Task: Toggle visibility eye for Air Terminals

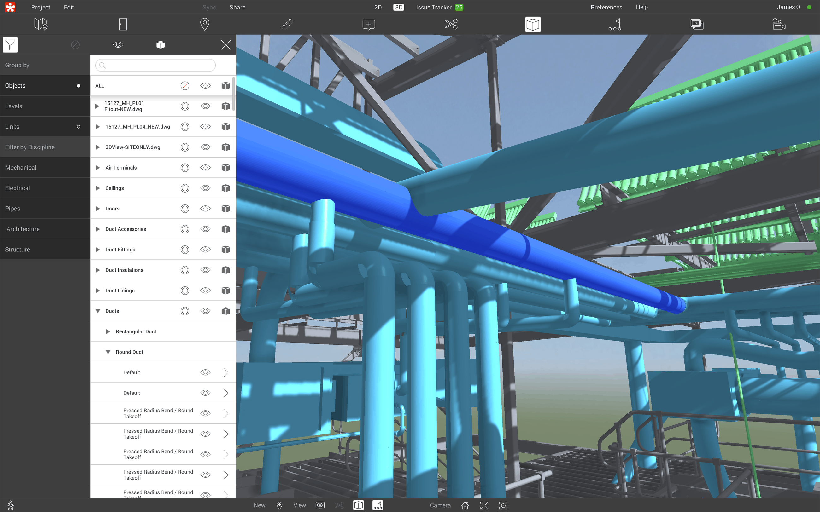Action: coord(205,168)
